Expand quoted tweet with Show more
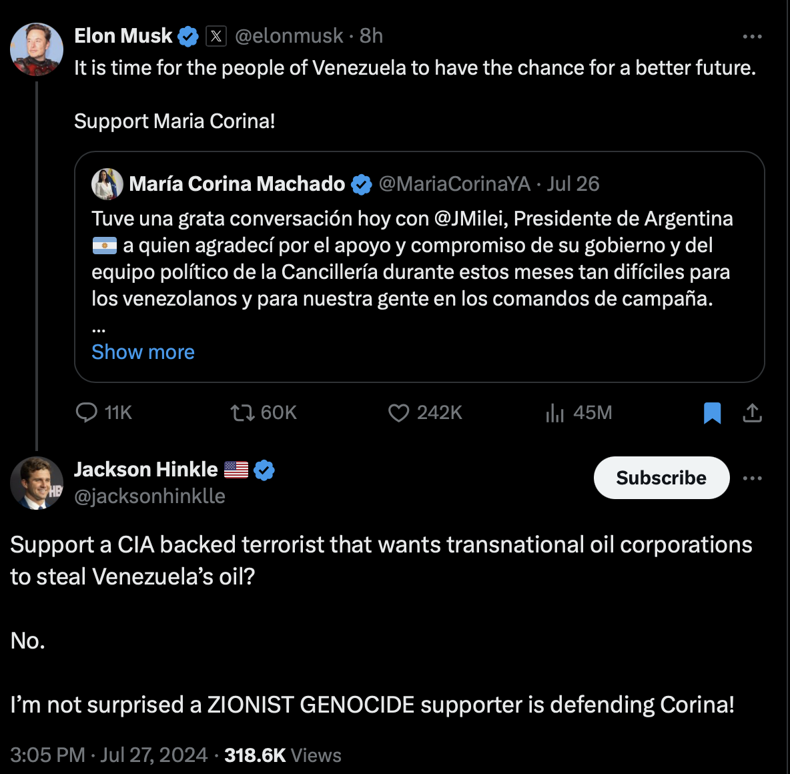790x774 pixels. 143,352
